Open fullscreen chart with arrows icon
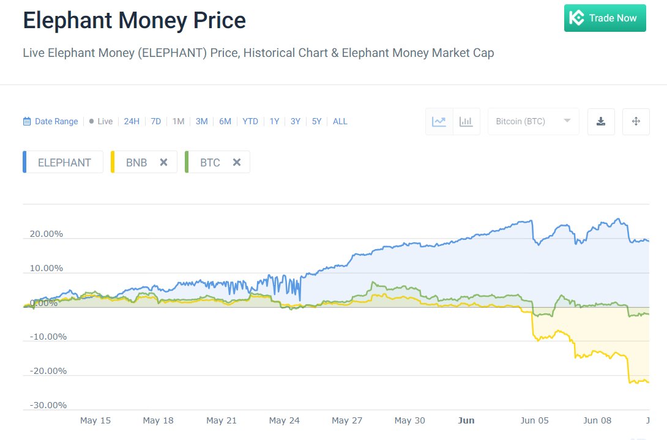This screenshot has height=440, width=667. pos(636,122)
